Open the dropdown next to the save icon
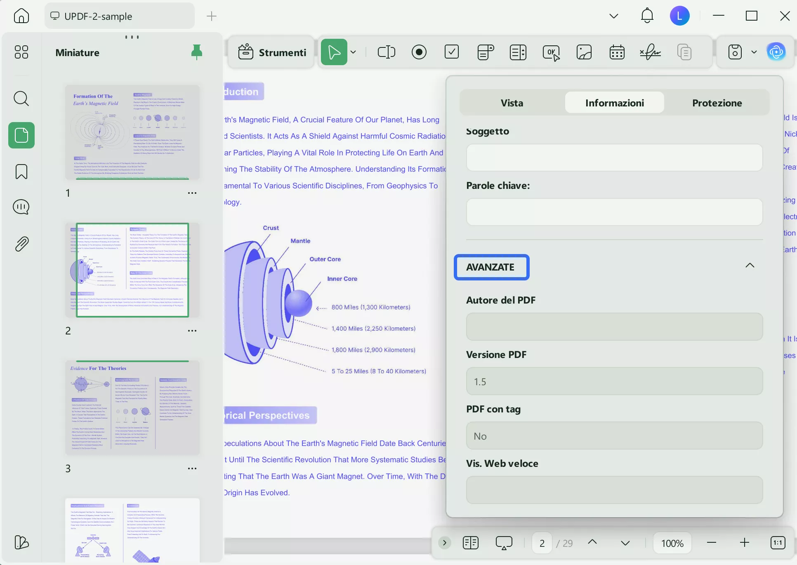 (x=754, y=52)
